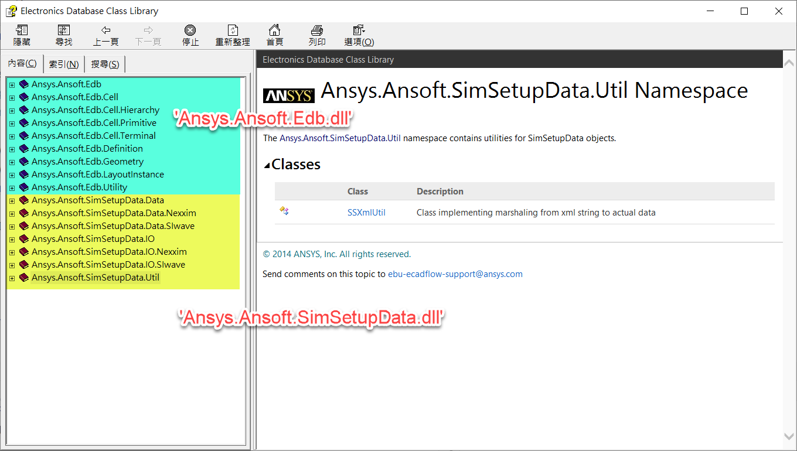Switch to the 搜尋(S) Search tab

tap(105, 64)
